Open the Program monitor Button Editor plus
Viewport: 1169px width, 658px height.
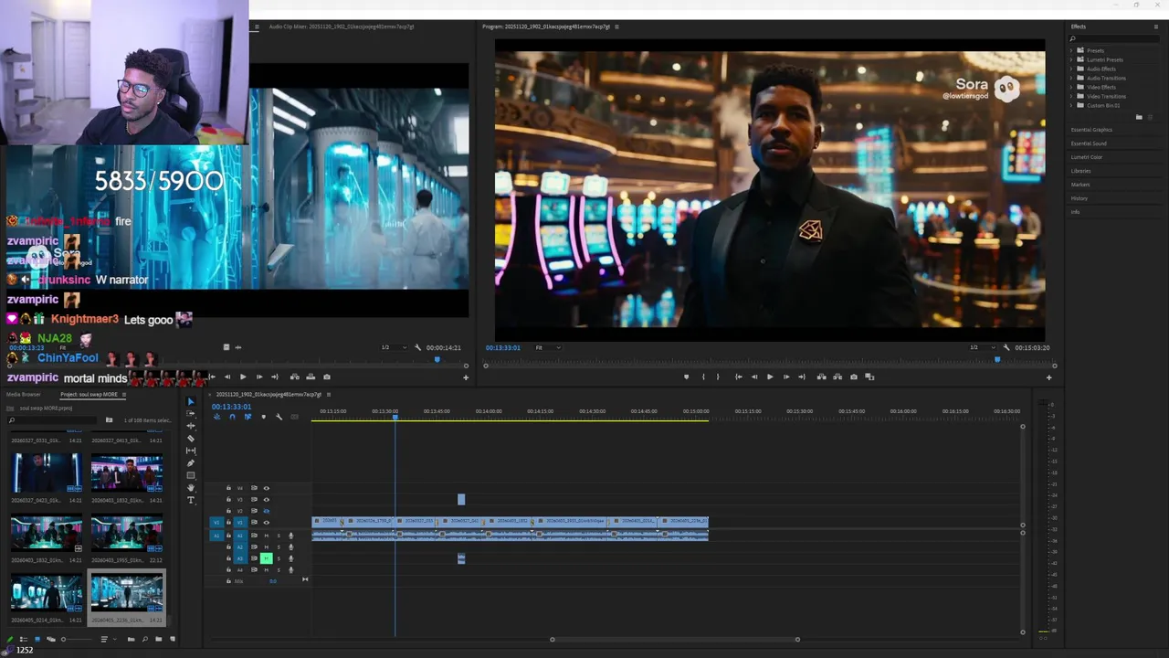click(x=1048, y=377)
